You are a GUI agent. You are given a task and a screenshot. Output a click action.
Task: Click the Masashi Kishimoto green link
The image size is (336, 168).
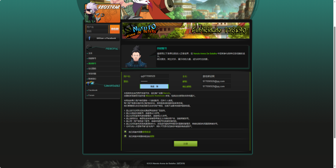155,96
